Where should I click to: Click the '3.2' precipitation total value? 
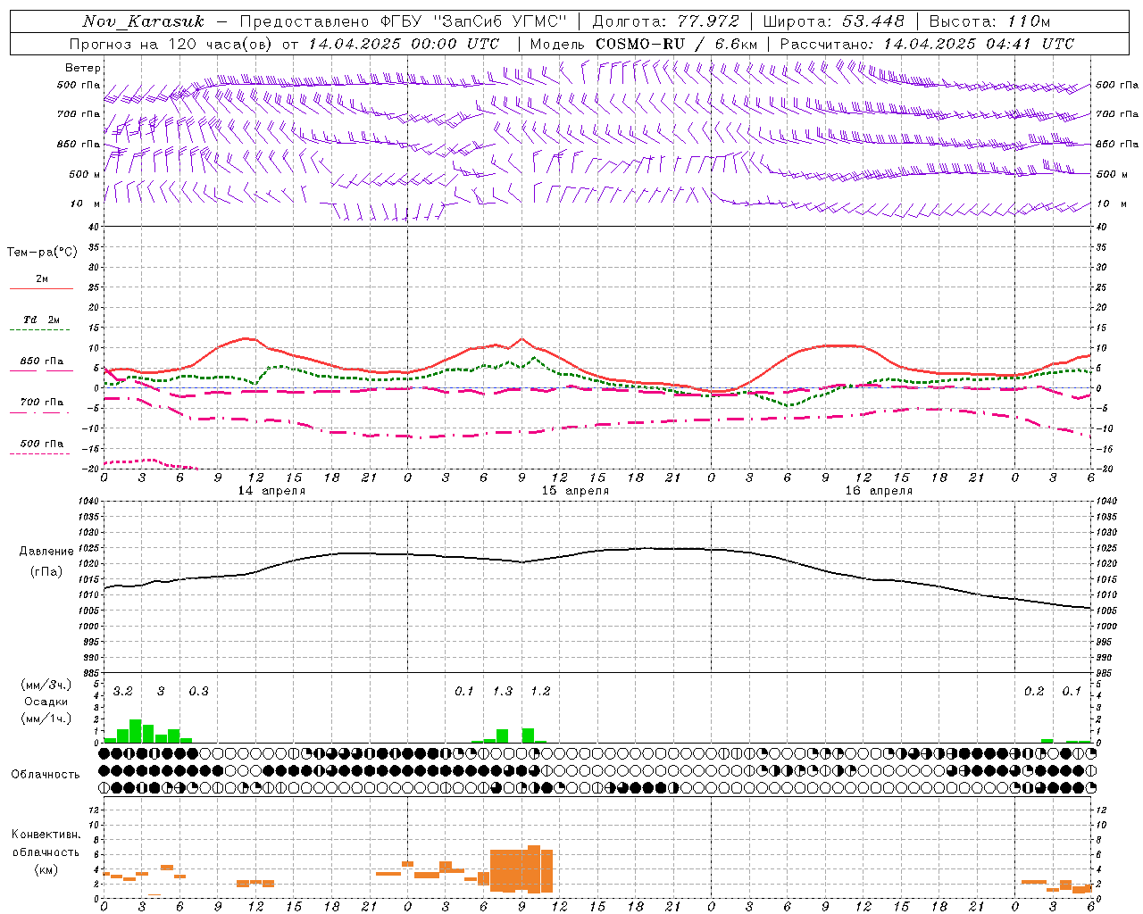122,692
